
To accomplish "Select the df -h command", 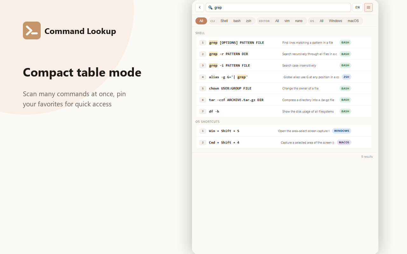I will coord(284,111).
